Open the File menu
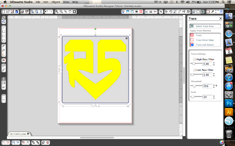Viewport: 235px width, 146px height. pos(38,2)
